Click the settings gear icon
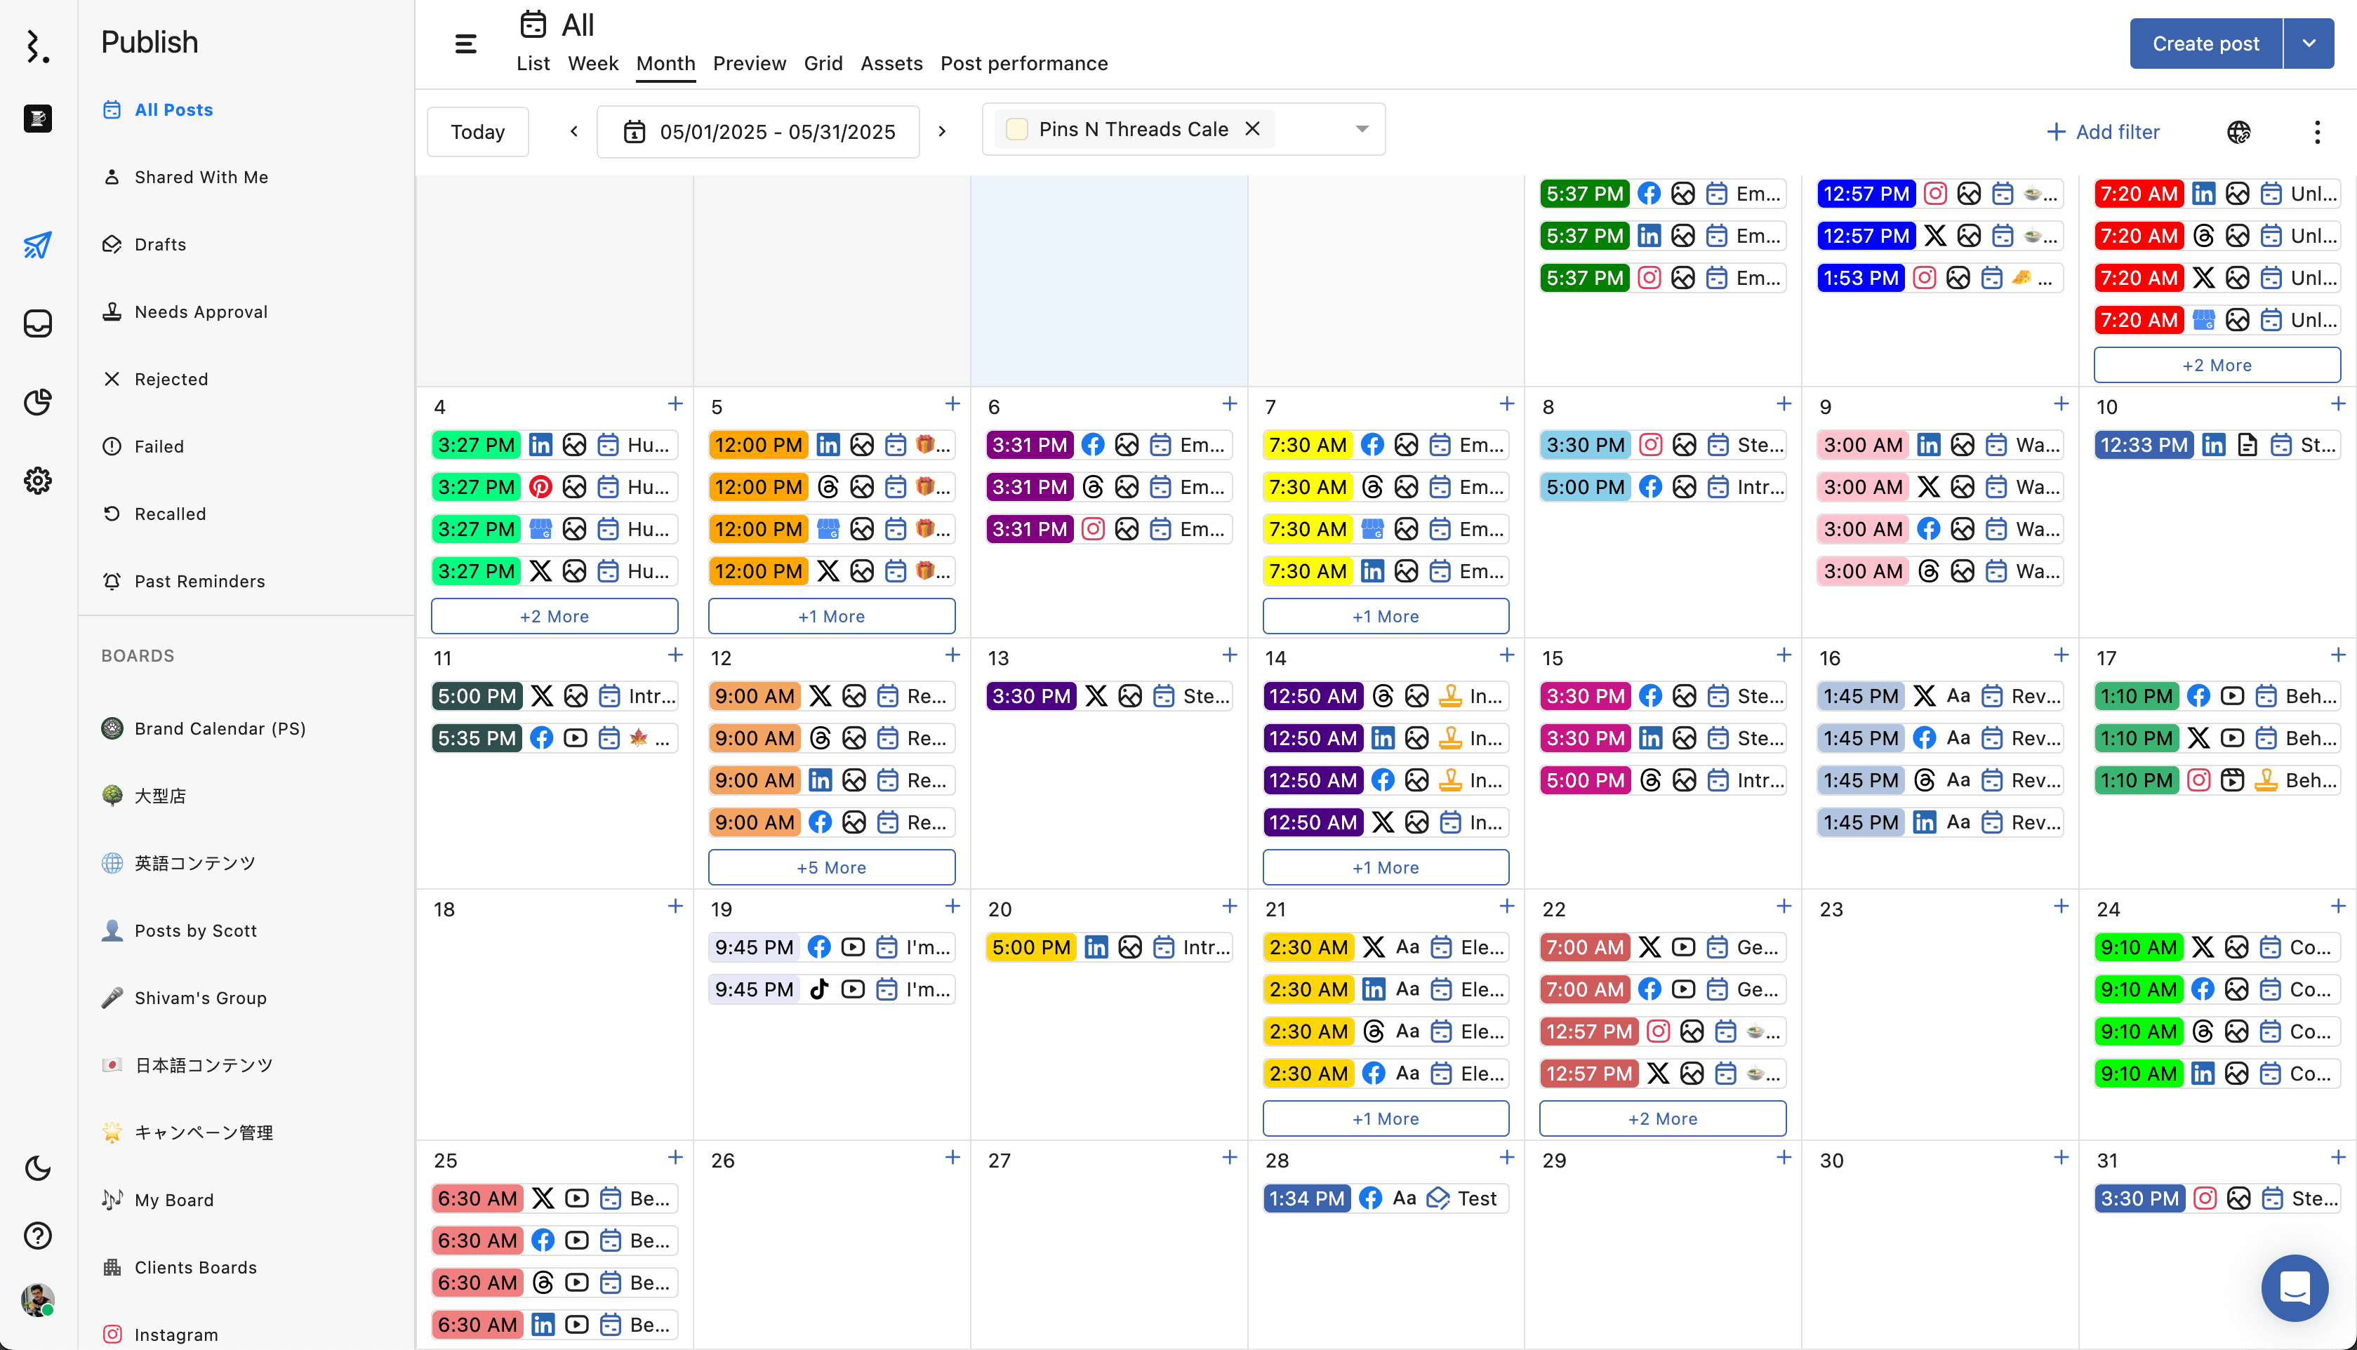The height and width of the screenshot is (1350, 2357). [38, 480]
